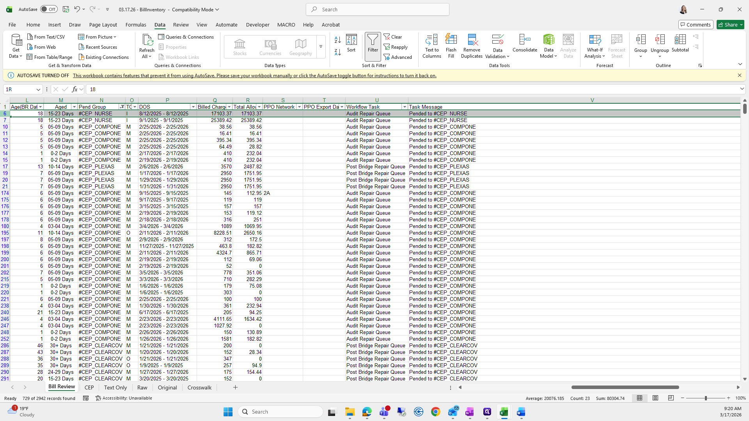The width and height of the screenshot is (749, 421).
Task: Expand the Name Box dropdown
Action: pyautogui.click(x=38, y=89)
